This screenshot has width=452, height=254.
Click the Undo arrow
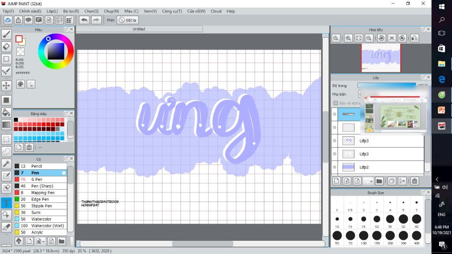coord(84,20)
